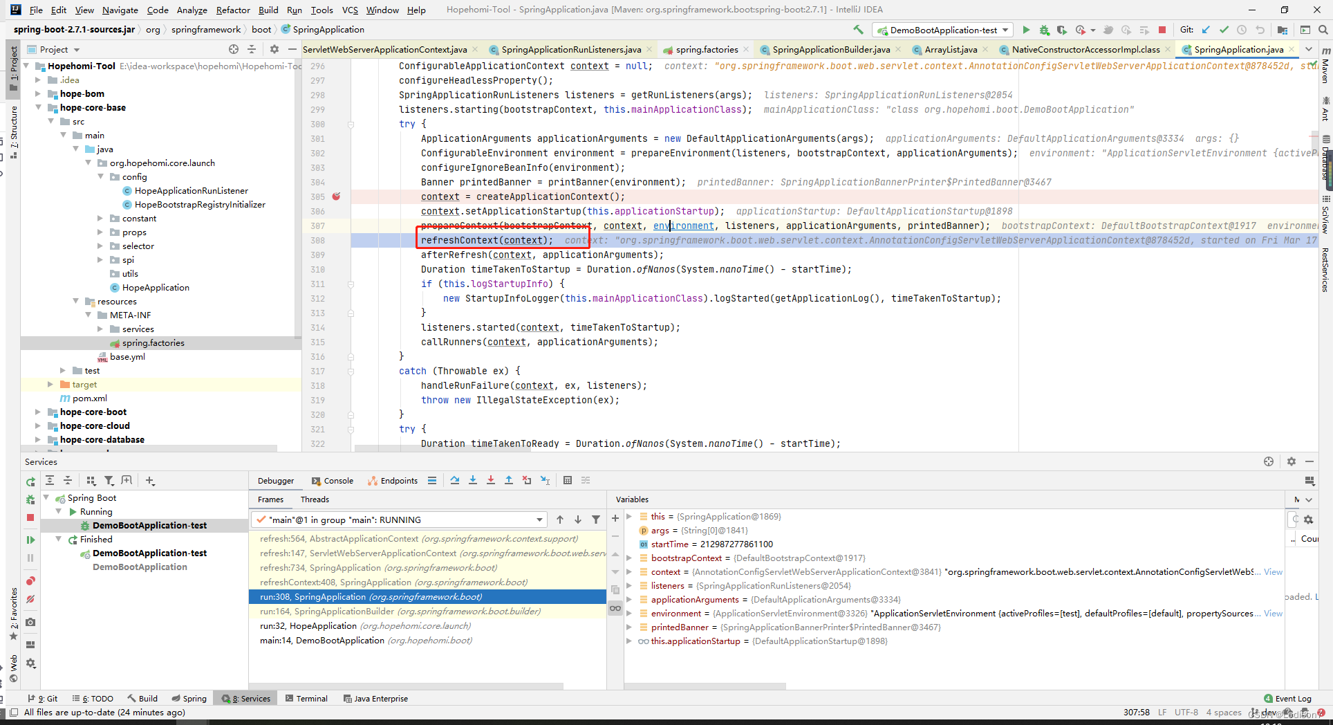This screenshot has width=1333, height=725.
Task: Add new watch with plus icon in Variables
Action: click(615, 518)
